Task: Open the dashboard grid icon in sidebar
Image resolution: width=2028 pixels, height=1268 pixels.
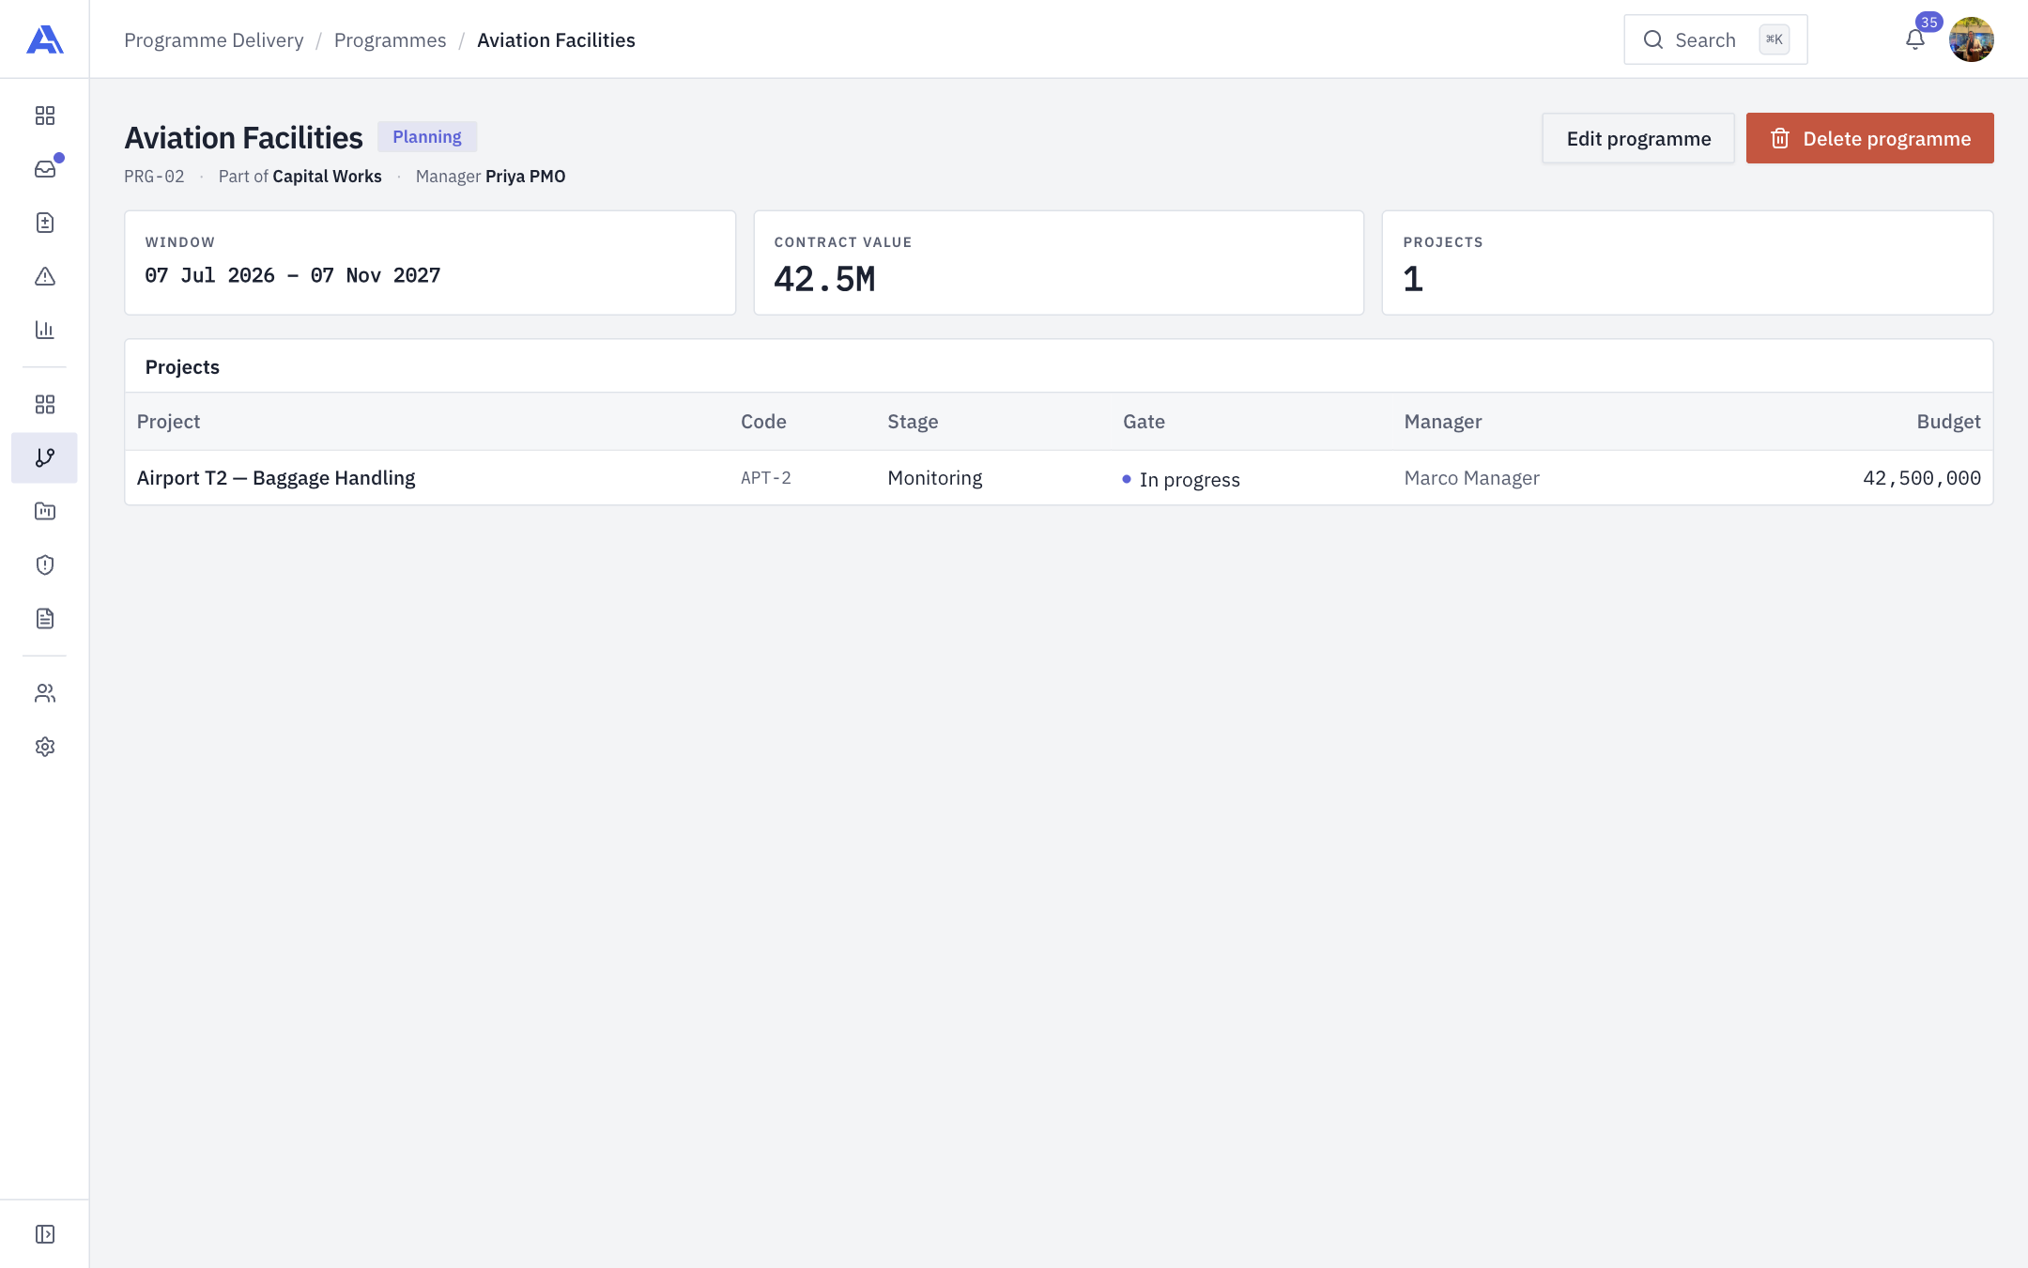Action: point(45,116)
